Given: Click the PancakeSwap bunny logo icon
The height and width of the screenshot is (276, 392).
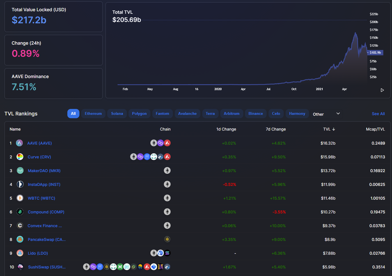Looking at the screenshot, I should 20,239.
